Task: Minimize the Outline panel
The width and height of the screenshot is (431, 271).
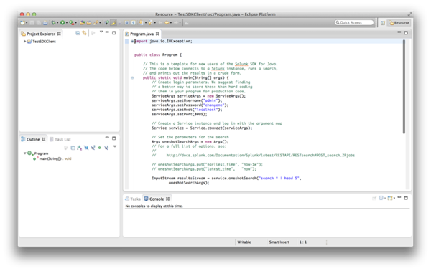Action: point(107,138)
